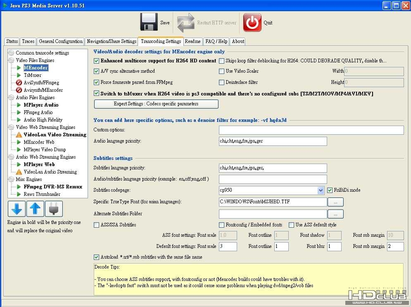Toggle Autoload srt/sub subtitles checkbox
The image size is (411, 307).
[97, 257]
